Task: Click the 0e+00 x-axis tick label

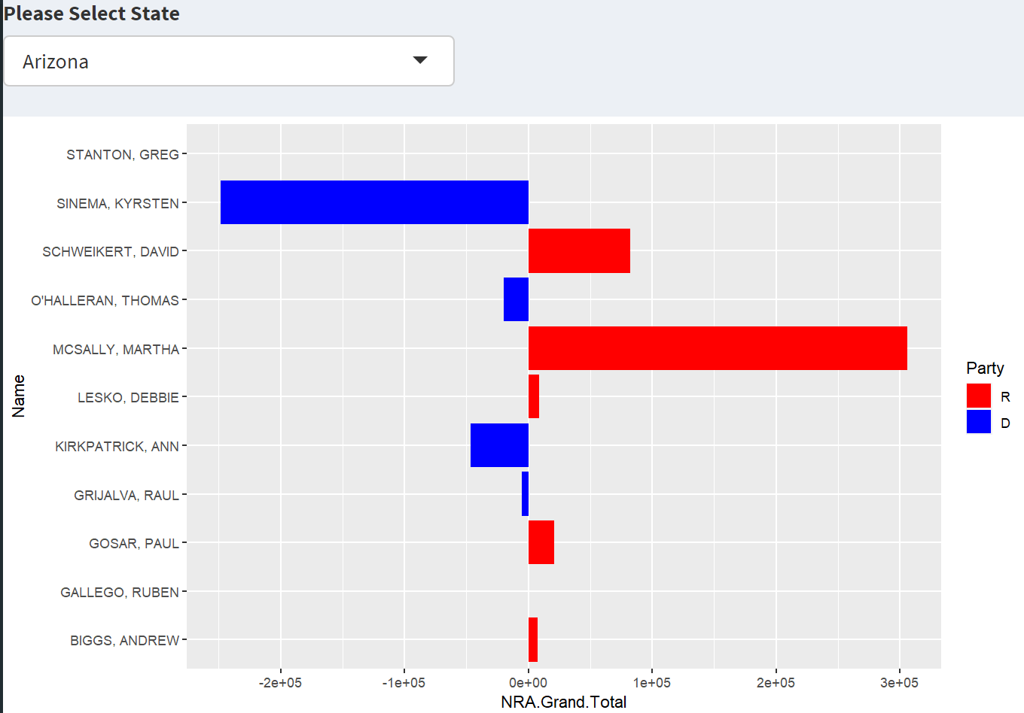Action: [x=528, y=683]
